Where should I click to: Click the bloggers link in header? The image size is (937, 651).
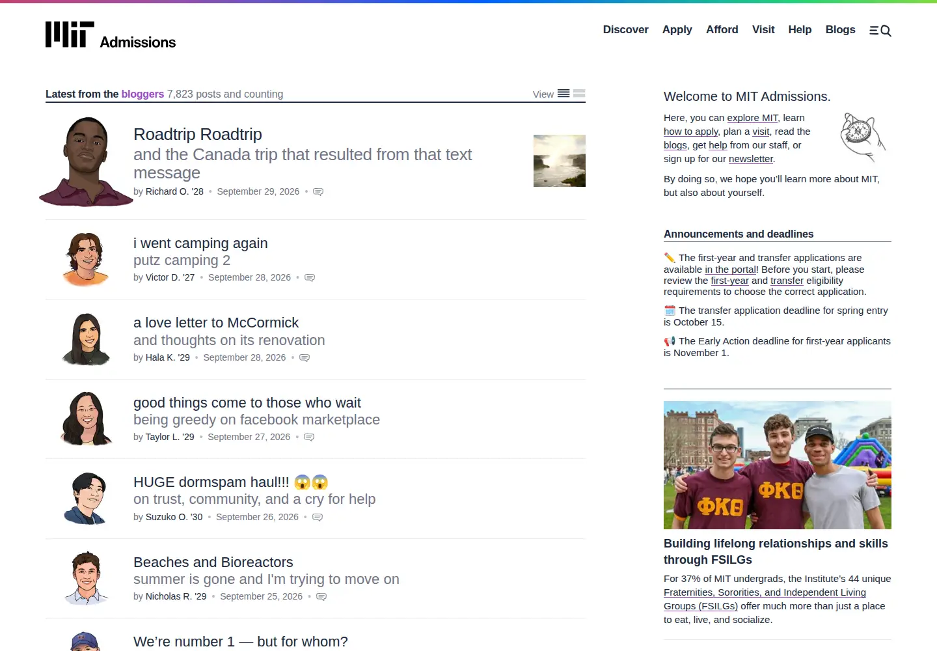143,94
